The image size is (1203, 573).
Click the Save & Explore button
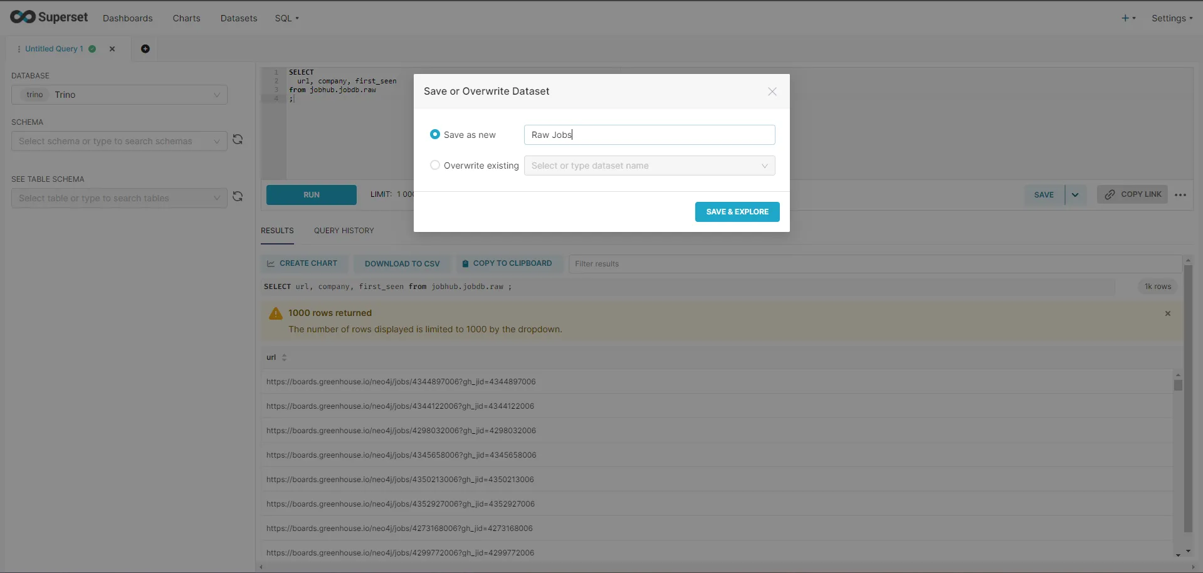[x=737, y=212]
